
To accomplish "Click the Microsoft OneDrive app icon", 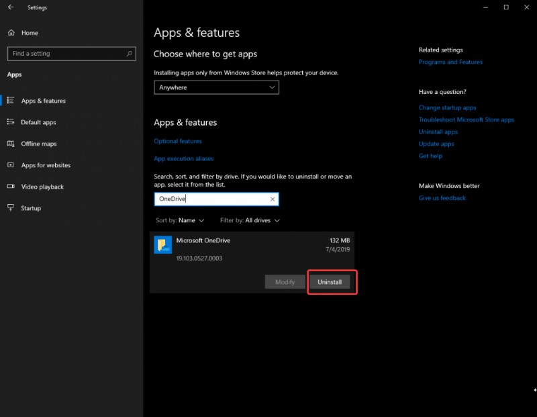I will [162, 244].
